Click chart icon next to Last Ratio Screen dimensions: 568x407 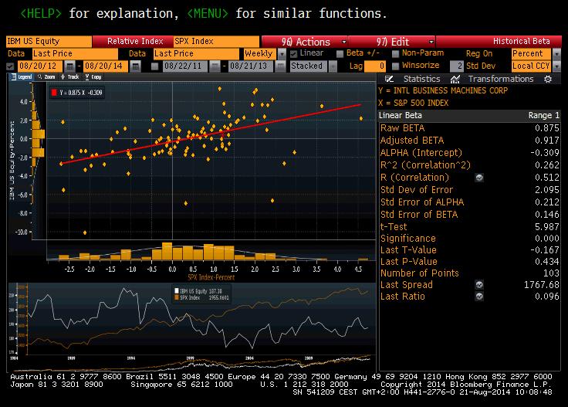[479, 297]
